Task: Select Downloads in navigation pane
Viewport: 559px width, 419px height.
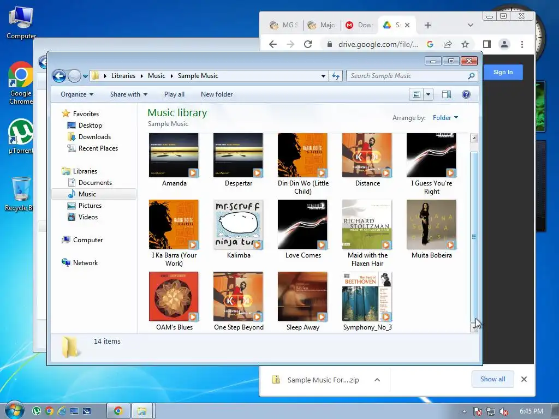Action: click(94, 137)
